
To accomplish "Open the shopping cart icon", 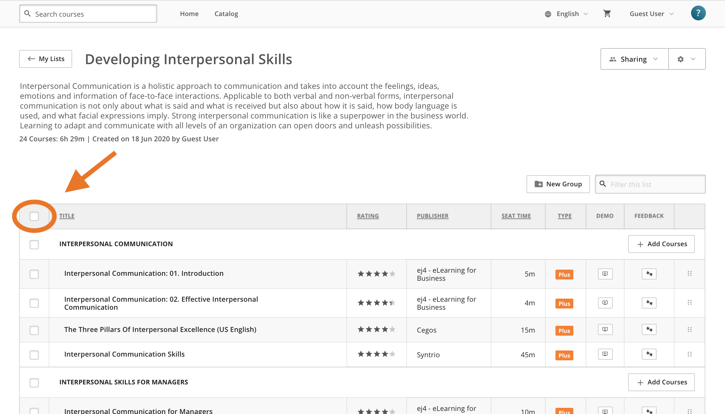I will 607,14.
